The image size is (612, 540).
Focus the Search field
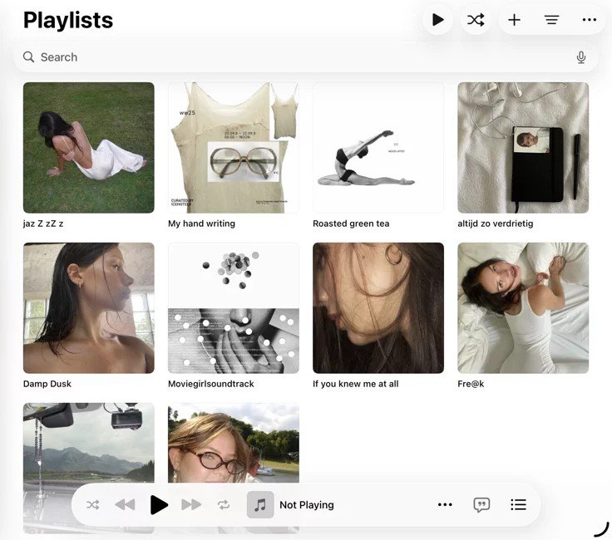coord(306,57)
